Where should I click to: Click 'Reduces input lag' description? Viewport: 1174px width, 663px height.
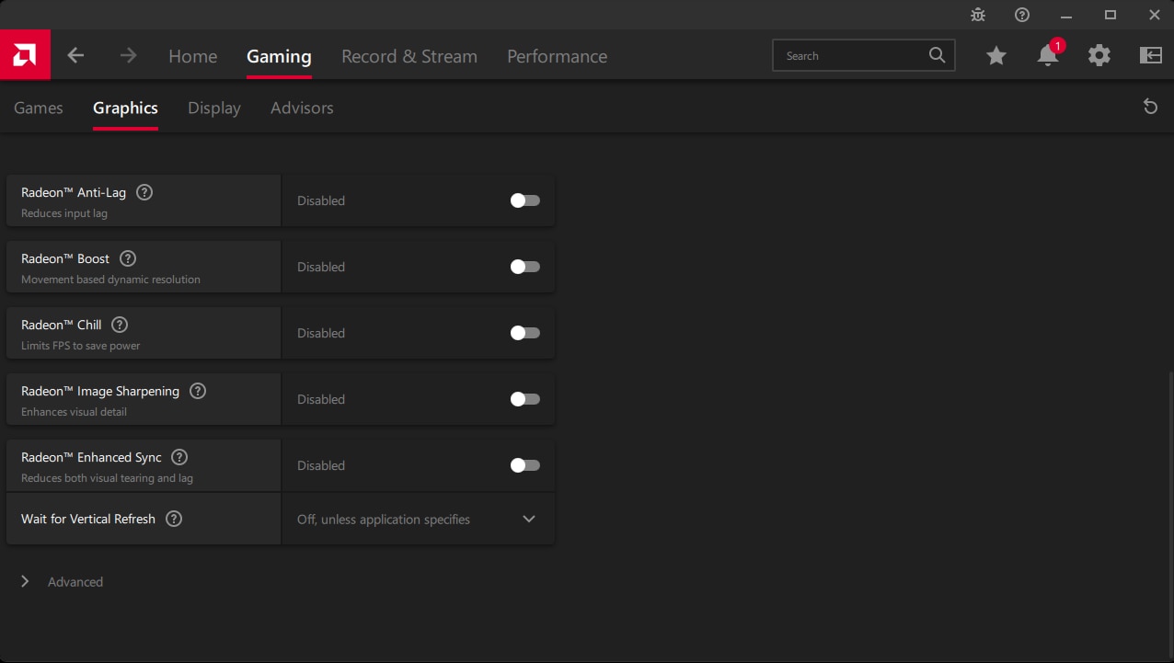pyautogui.click(x=64, y=213)
